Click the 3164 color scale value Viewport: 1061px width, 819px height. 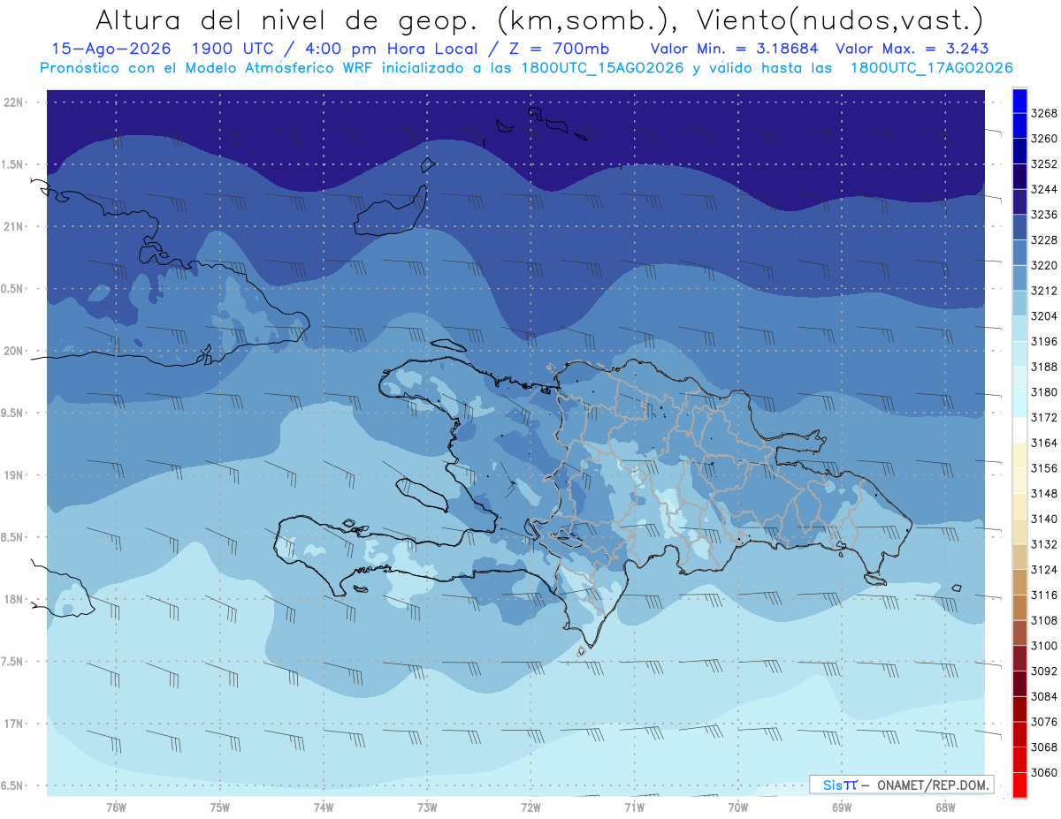click(1044, 443)
